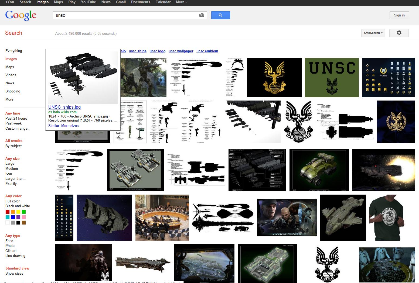419x283 pixels.
Task: Click the blue magnifier search button
Action: click(220, 15)
